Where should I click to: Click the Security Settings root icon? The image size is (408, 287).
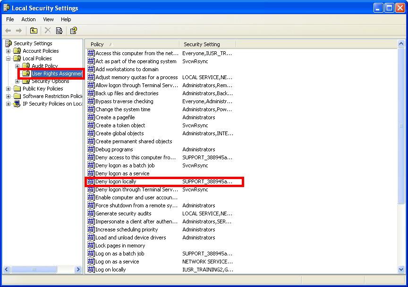[8, 43]
